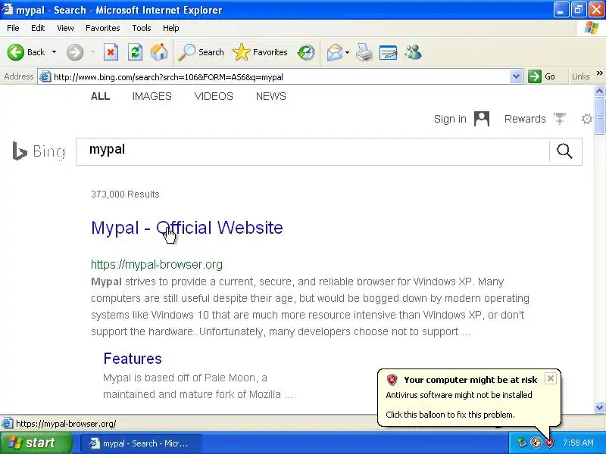Open Bing settings gear icon
The height and width of the screenshot is (454, 606).
pyautogui.click(x=586, y=119)
